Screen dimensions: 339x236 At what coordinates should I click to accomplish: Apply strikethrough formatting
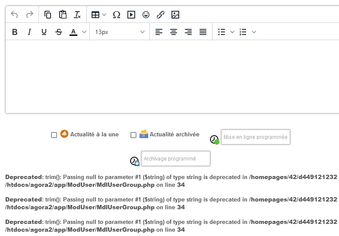point(59,32)
